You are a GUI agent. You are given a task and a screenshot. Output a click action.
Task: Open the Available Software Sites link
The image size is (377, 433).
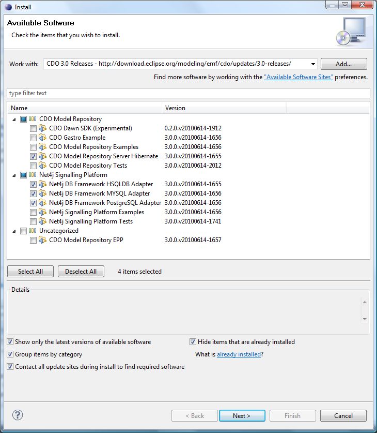pyautogui.click(x=299, y=77)
